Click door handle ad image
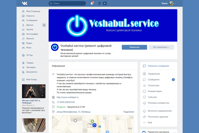Image resolution: width=199 pixels, height=133 pixels. coord(34,125)
